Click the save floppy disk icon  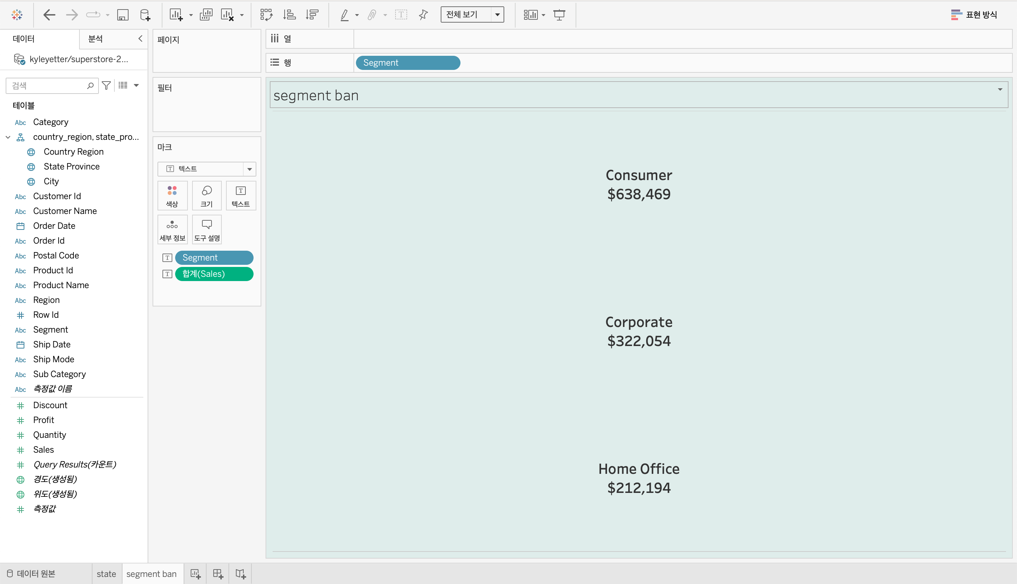(x=122, y=15)
